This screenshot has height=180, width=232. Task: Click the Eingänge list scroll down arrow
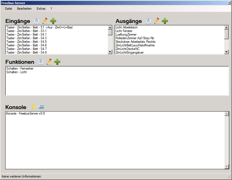(x=110, y=52)
